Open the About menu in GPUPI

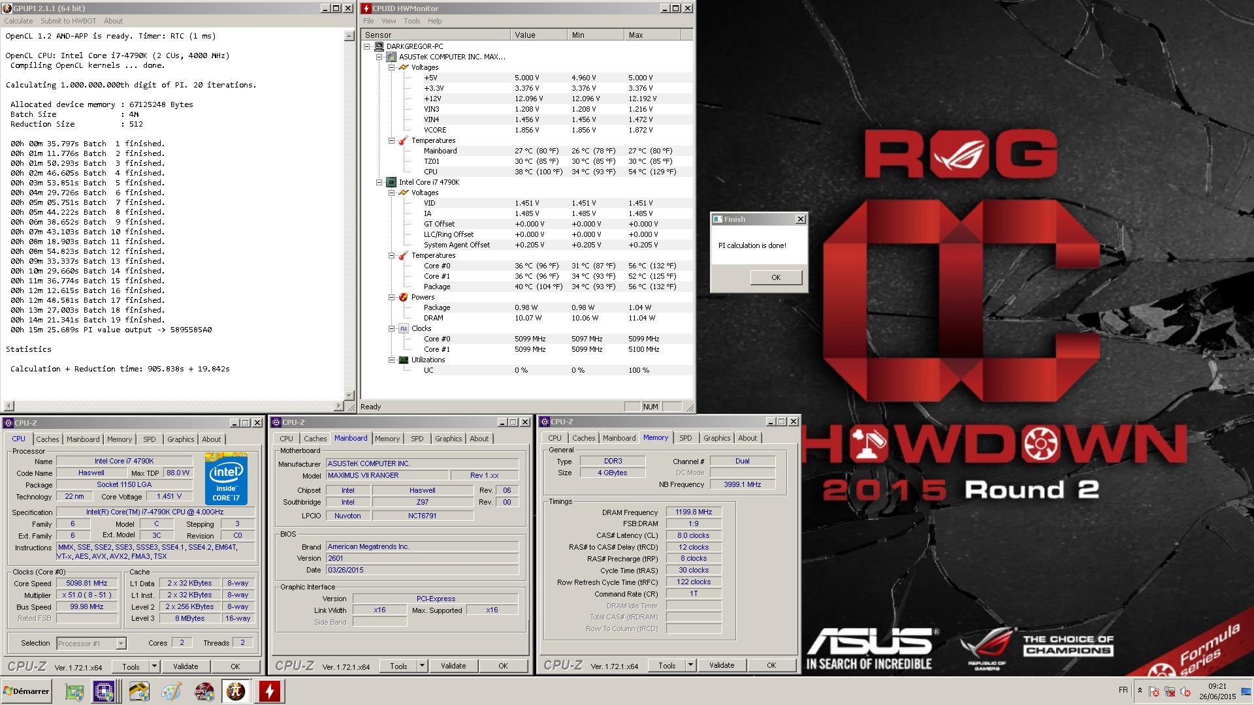point(113,21)
